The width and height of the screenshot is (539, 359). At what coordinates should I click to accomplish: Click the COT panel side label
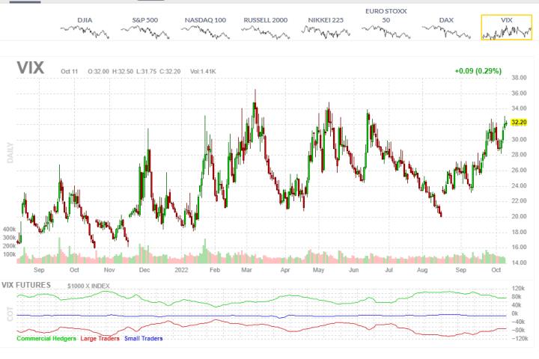coord(10,316)
